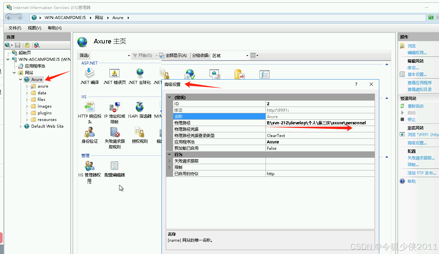Image resolution: width=439 pixels, height=254 pixels.
Task: Open the 筛选 filter dropdown
Action: (x=129, y=55)
